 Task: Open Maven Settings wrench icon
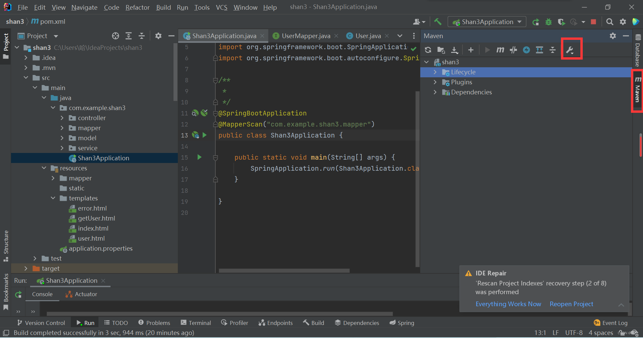tap(570, 50)
